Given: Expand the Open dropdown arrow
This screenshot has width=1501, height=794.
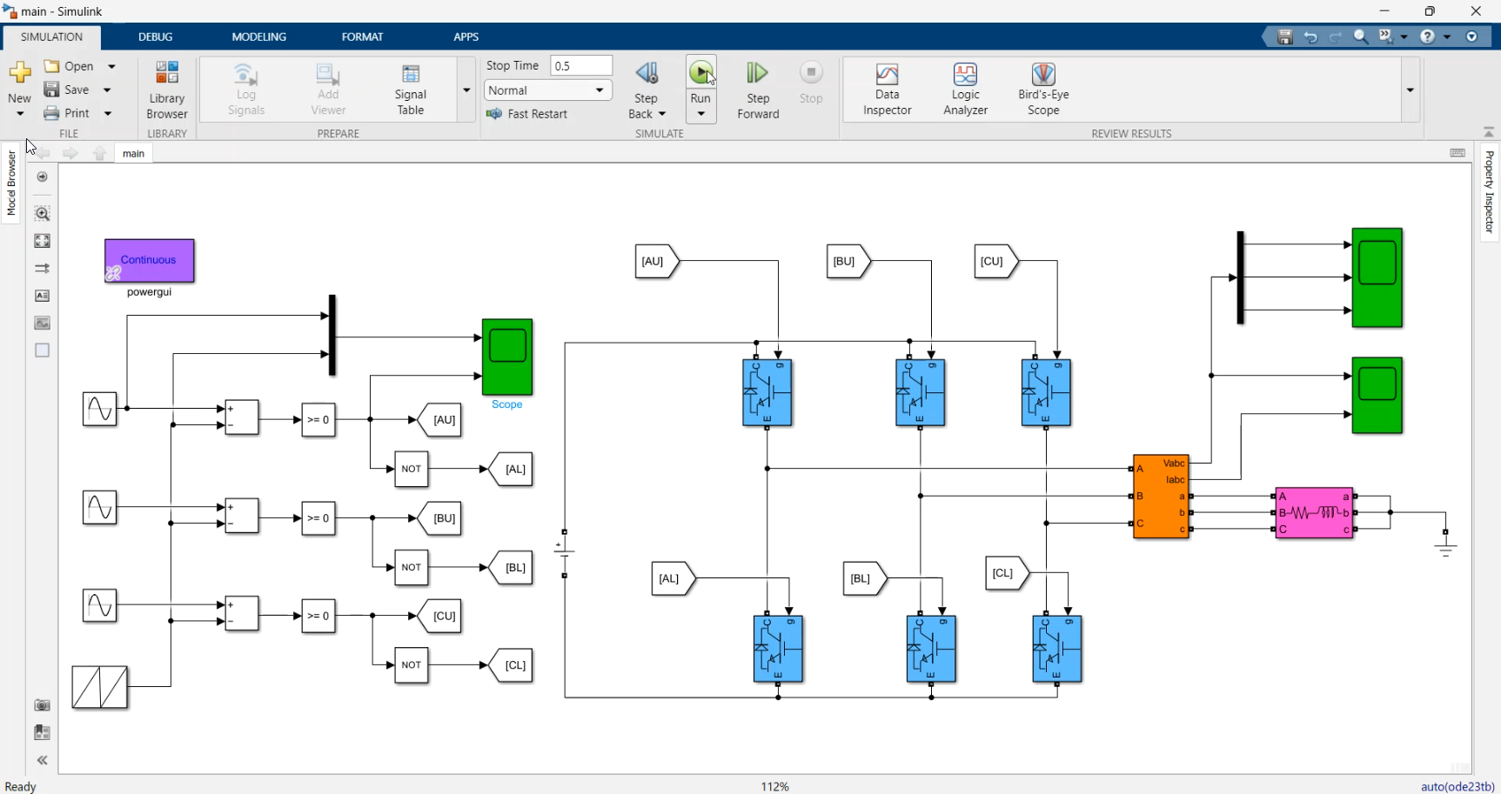Looking at the screenshot, I should click(x=111, y=66).
